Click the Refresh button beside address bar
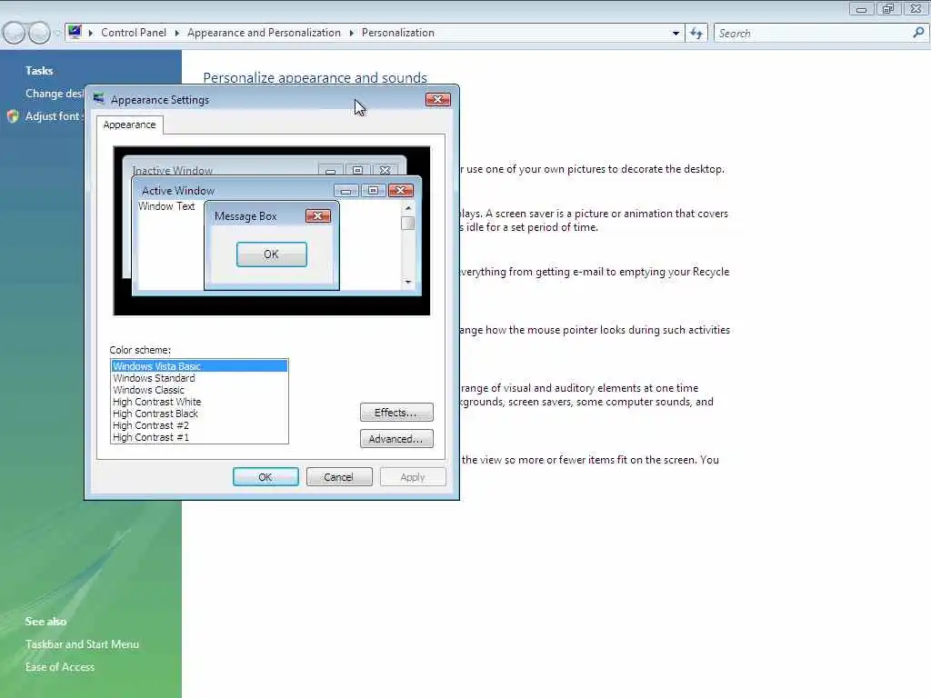Viewport: 931px width, 698px height. 696,34
